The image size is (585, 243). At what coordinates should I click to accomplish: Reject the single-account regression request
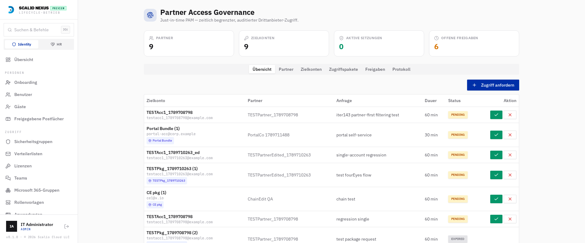[510, 155]
